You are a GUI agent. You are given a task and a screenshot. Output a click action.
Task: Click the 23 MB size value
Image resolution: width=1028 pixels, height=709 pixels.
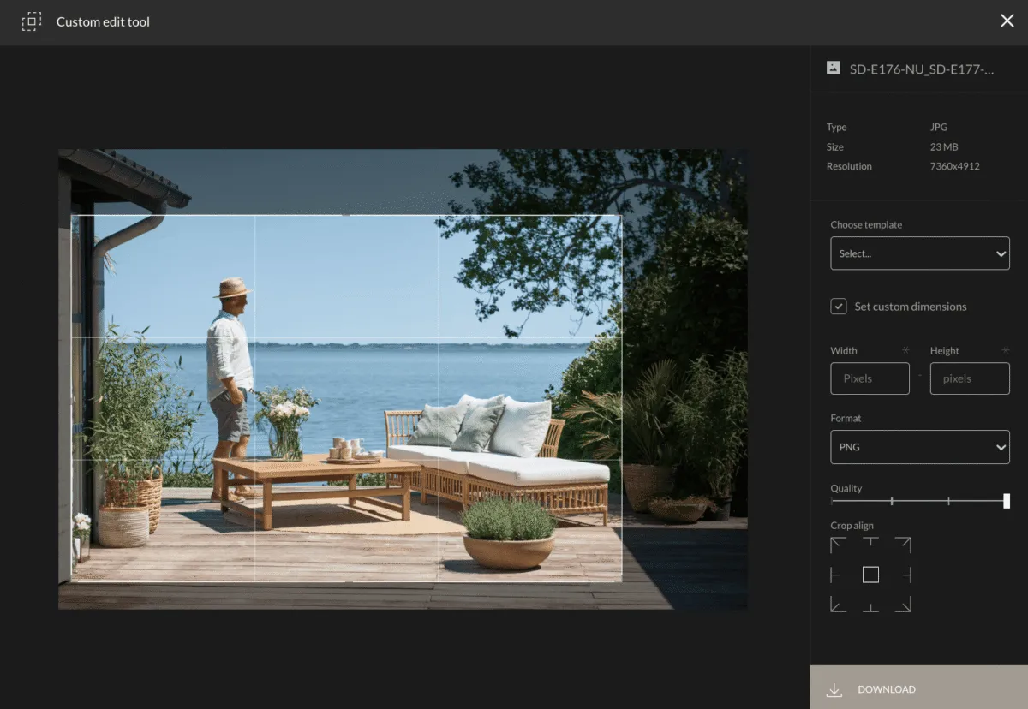pyautogui.click(x=944, y=146)
